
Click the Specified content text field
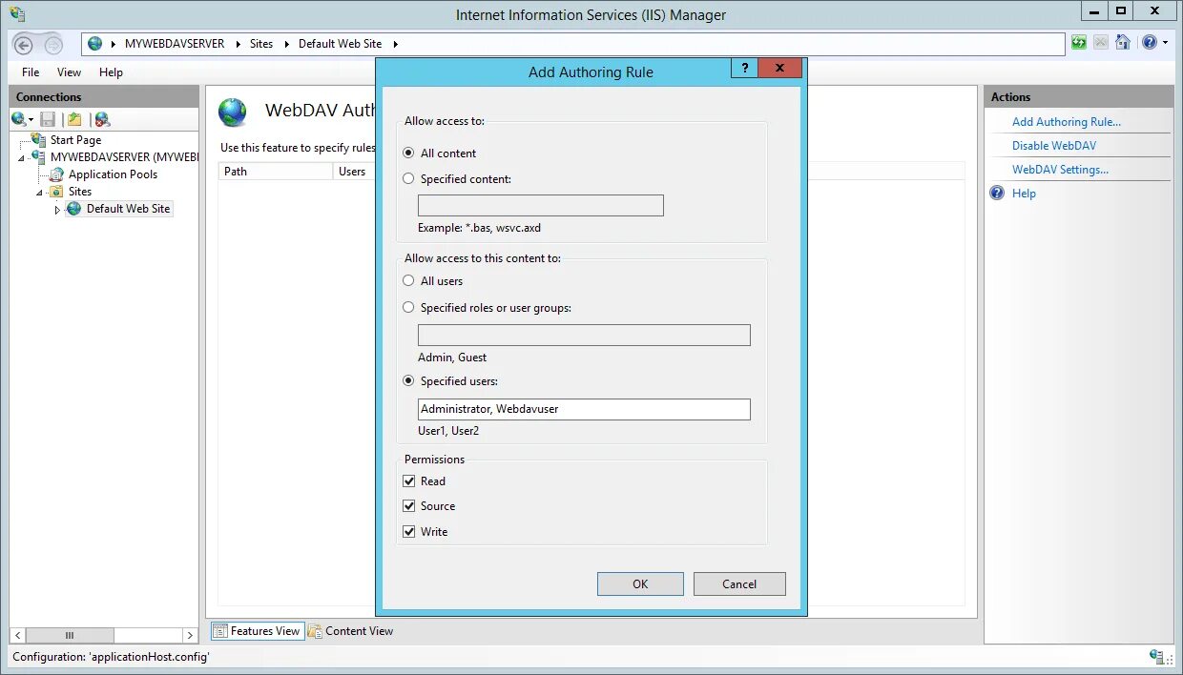541,205
